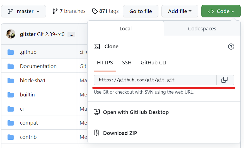Open the block-sha1 folder
This screenshot has height=148, width=244.
pyautogui.click(x=33, y=80)
